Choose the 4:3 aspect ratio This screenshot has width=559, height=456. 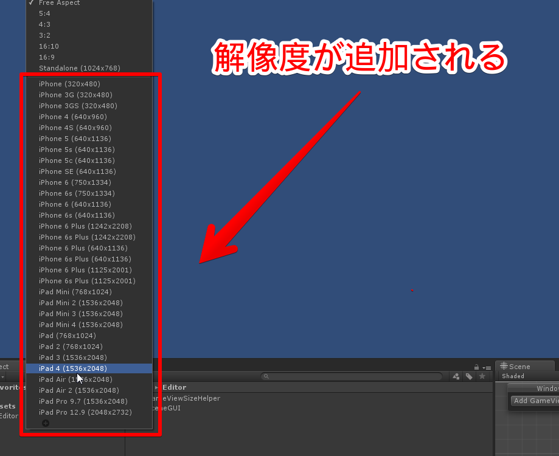point(89,24)
